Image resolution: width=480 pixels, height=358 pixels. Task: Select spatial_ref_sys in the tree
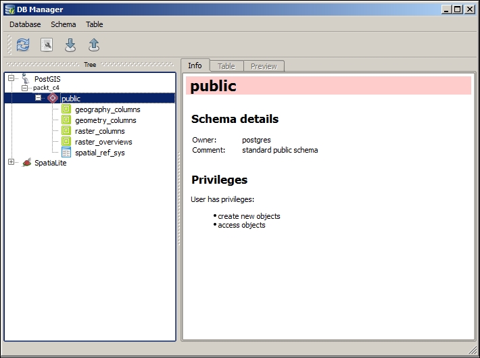click(x=100, y=153)
